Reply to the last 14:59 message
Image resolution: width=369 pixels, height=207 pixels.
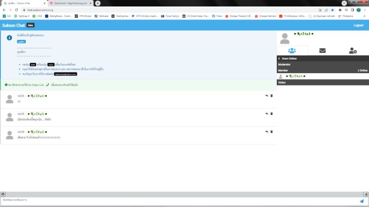267,132
